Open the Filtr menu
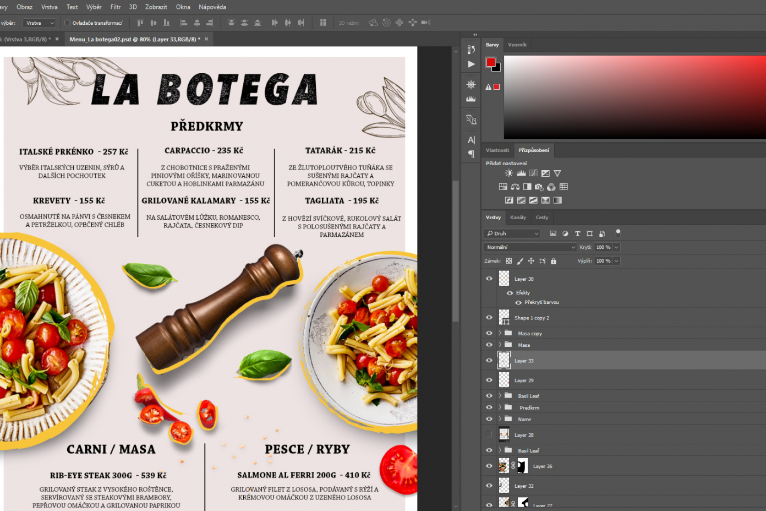The image size is (766, 511). (x=116, y=7)
